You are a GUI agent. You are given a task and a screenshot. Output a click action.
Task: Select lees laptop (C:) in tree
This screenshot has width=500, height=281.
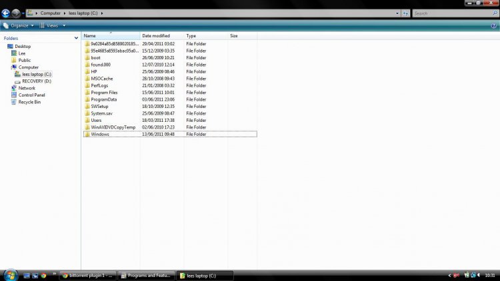(x=37, y=74)
